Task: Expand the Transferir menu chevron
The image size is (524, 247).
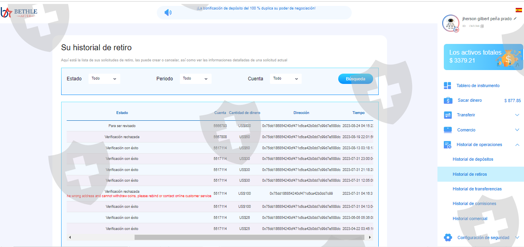Action: tap(517, 115)
